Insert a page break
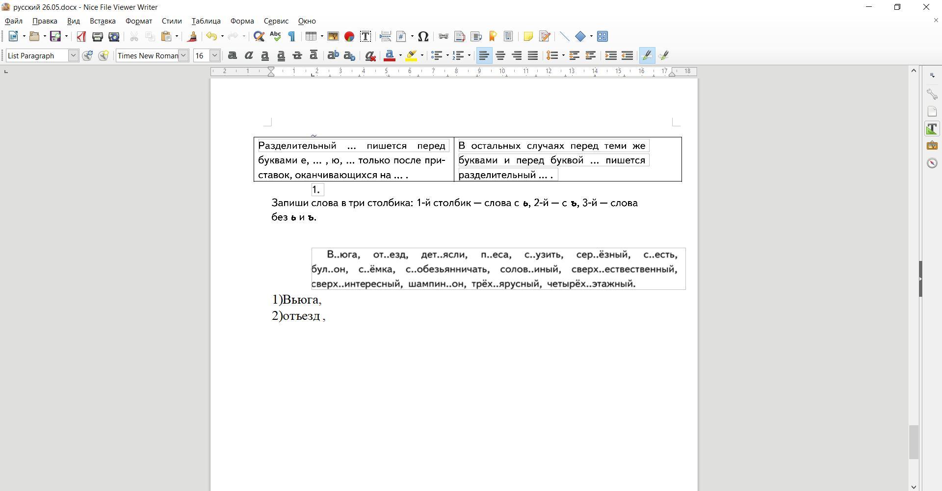This screenshot has height=491, width=942. pos(385,36)
